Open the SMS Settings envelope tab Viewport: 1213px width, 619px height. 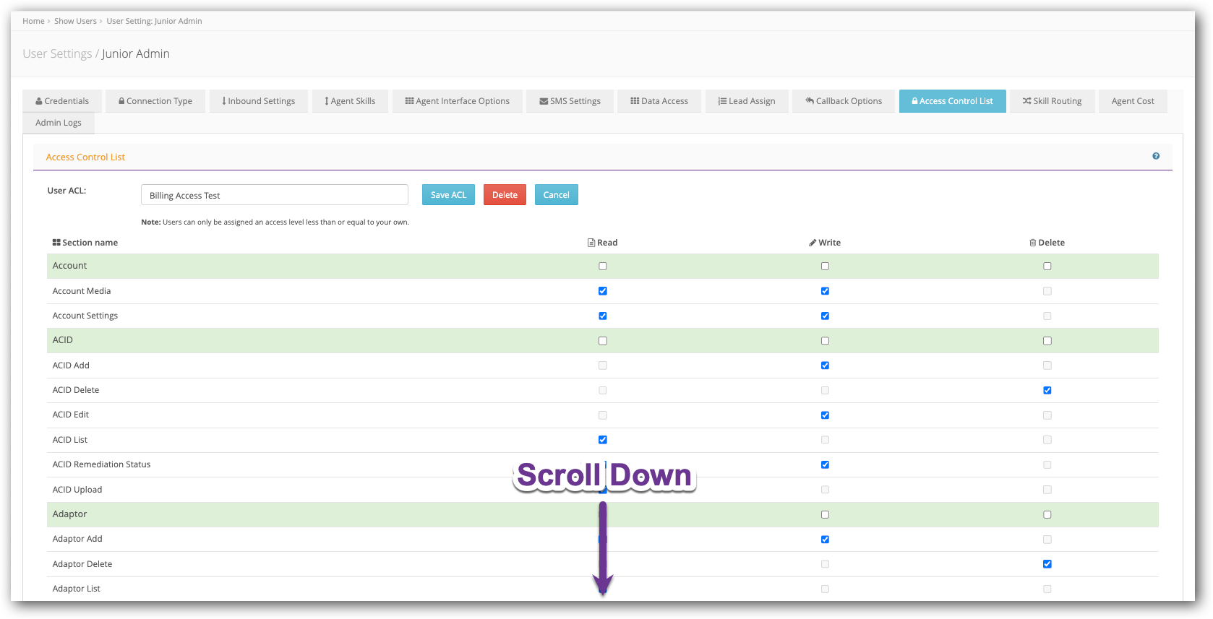[x=570, y=101]
